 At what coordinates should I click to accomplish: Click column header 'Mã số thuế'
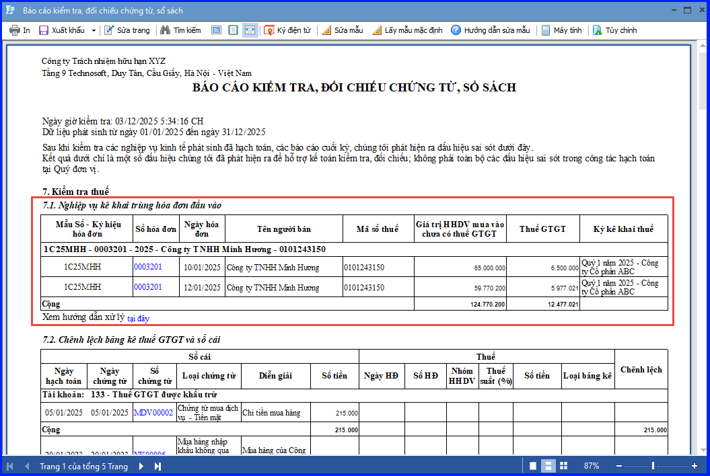pos(378,229)
